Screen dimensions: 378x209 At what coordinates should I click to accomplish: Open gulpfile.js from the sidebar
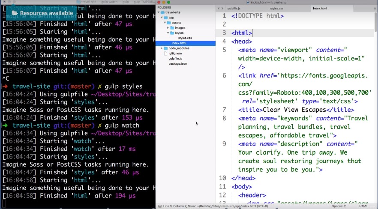click(175, 58)
